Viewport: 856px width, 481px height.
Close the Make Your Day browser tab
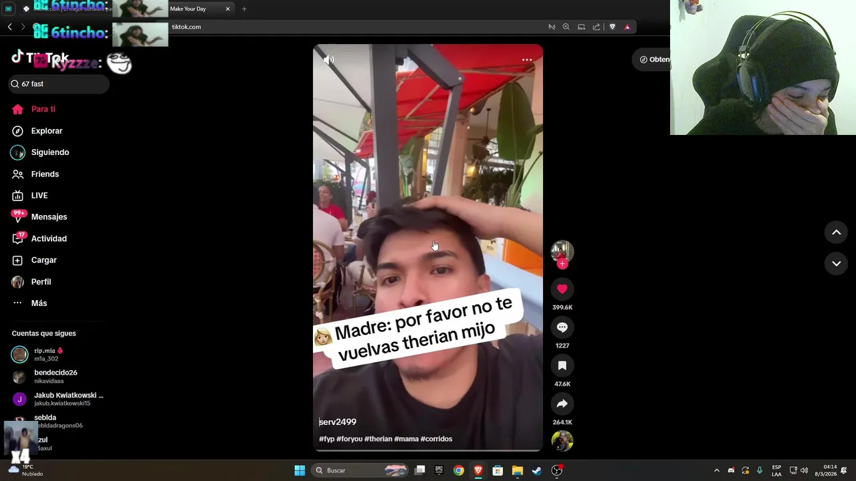(227, 9)
